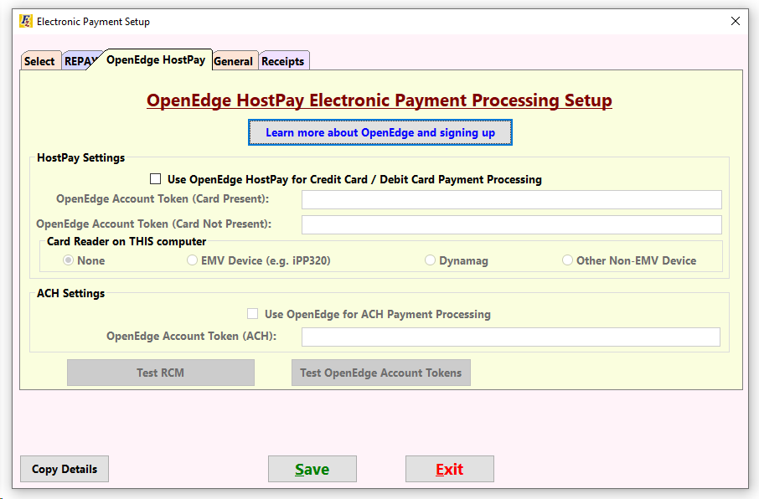Viewport: 759px width, 499px height.
Task: Click the ACH Settings group label
Action: [70, 293]
